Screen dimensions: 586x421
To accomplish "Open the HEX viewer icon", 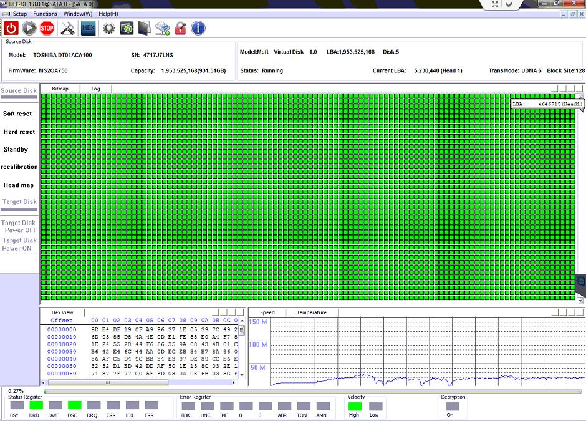I will tap(88, 28).
